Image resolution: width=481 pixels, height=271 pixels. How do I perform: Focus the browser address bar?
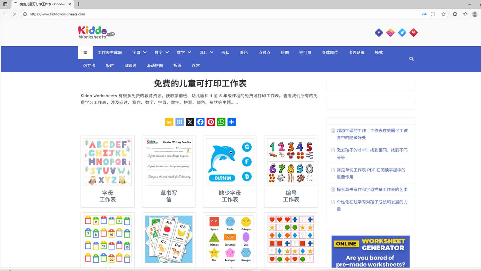222,14
